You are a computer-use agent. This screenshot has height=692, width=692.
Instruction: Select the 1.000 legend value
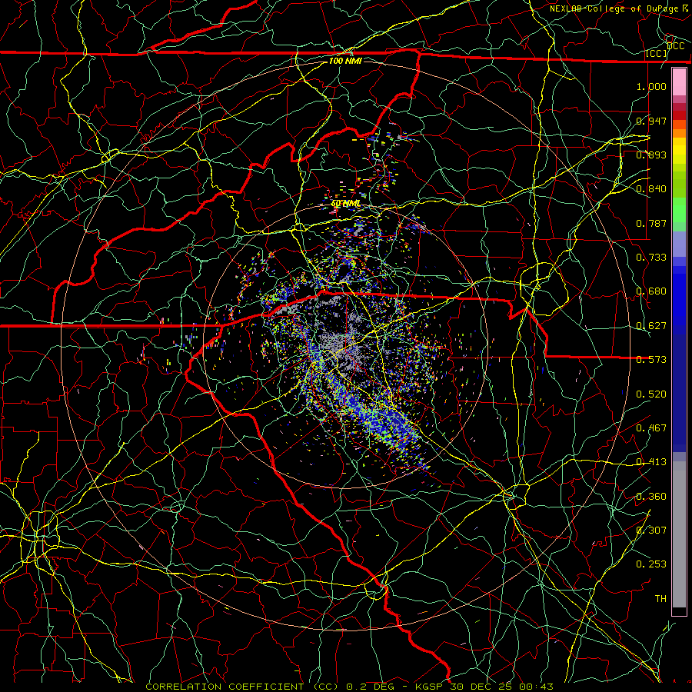(x=651, y=86)
